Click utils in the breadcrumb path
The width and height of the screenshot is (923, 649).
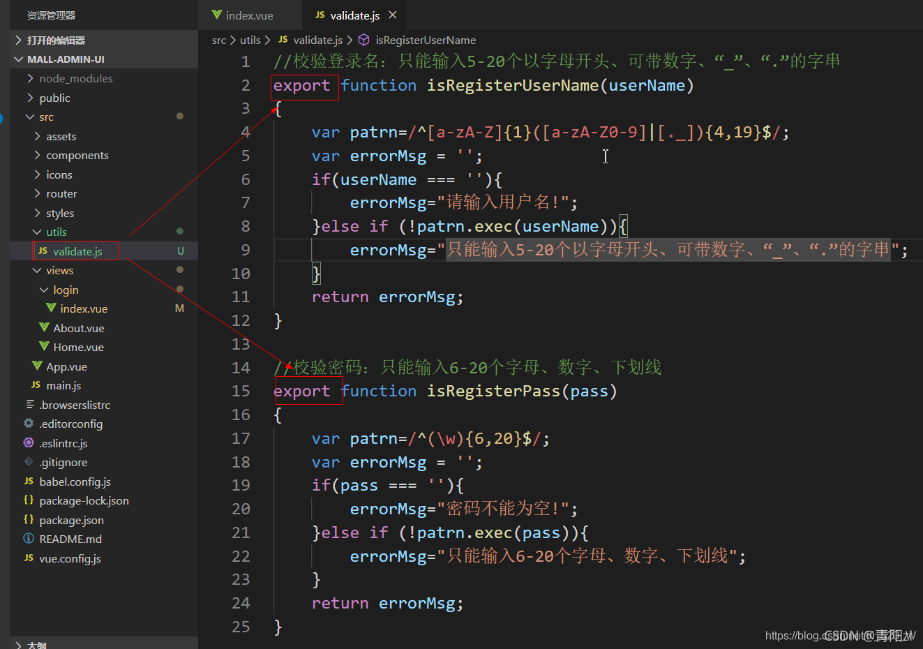[250, 40]
